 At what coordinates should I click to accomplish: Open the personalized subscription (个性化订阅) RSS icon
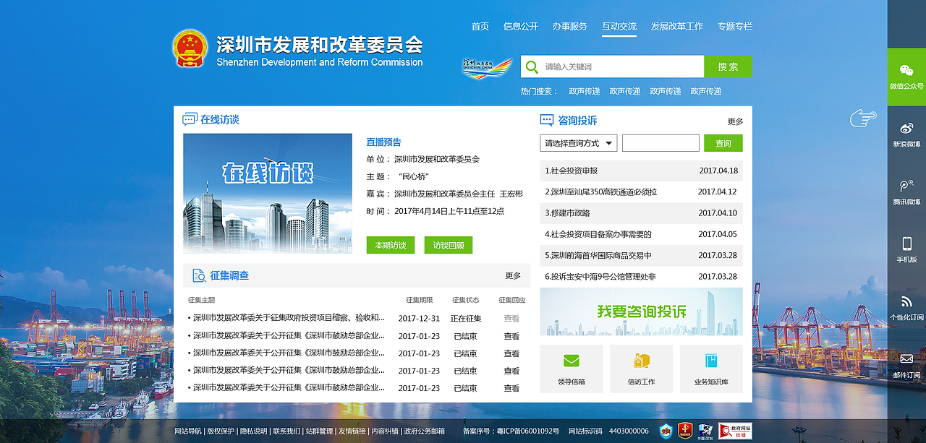(x=906, y=301)
